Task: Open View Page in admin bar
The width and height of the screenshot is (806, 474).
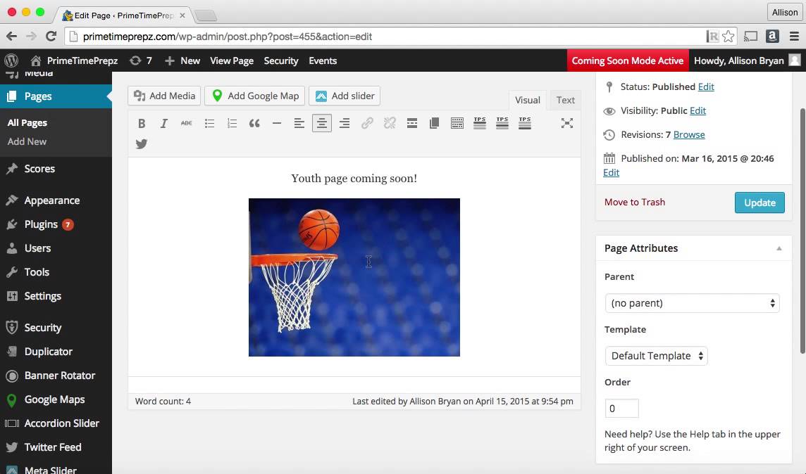Action: tap(232, 60)
